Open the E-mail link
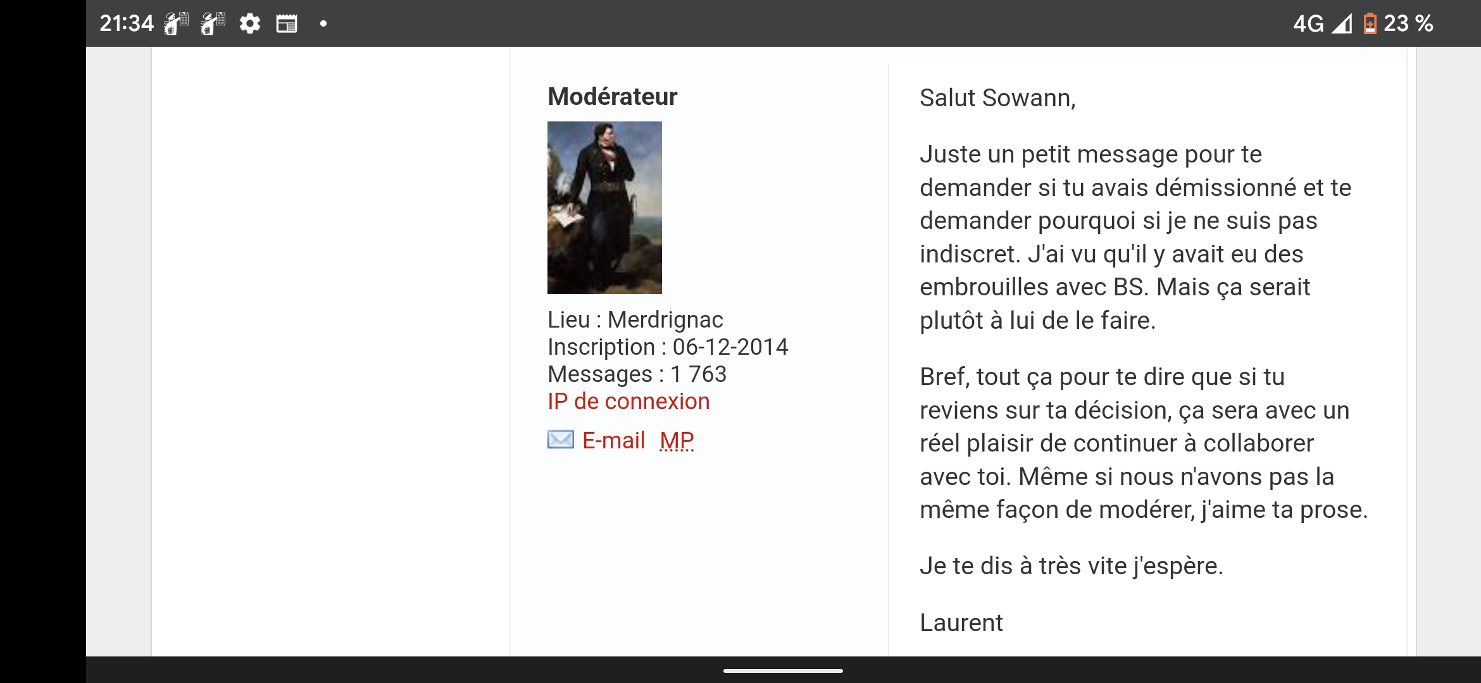The image size is (1481, 683). 613,441
